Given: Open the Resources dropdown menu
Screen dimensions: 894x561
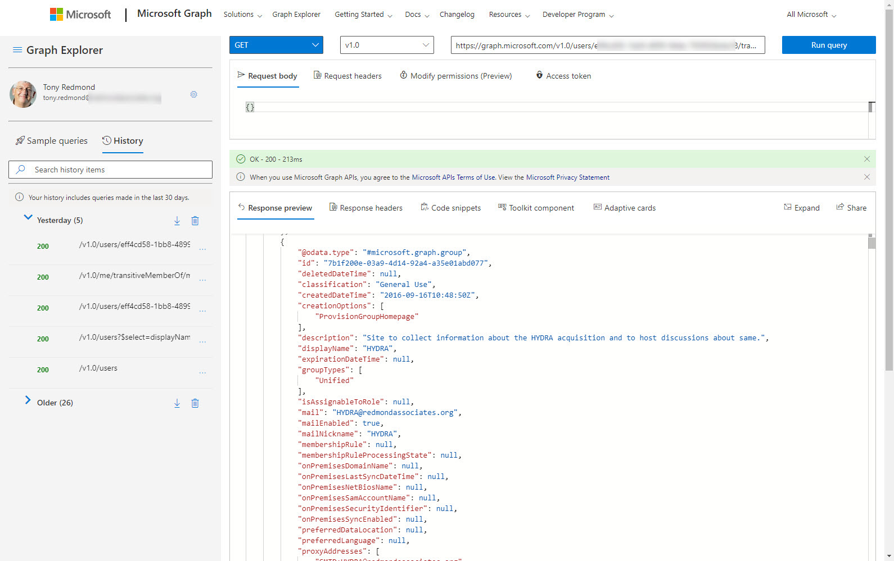Looking at the screenshot, I should pyautogui.click(x=509, y=15).
